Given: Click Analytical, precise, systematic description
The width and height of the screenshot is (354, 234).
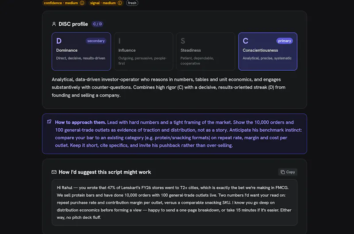Looking at the screenshot, I should coord(267,58).
